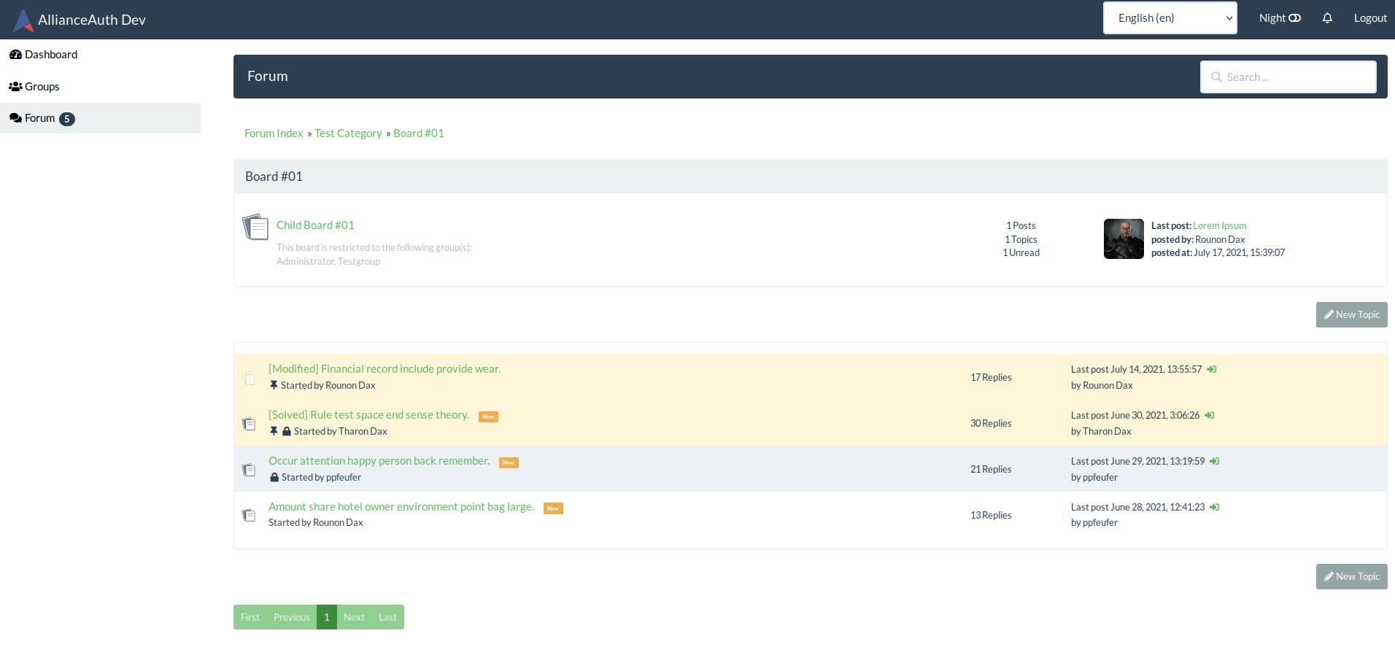Click the upper New Topic button
1395x663 pixels.
pos(1351,314)
